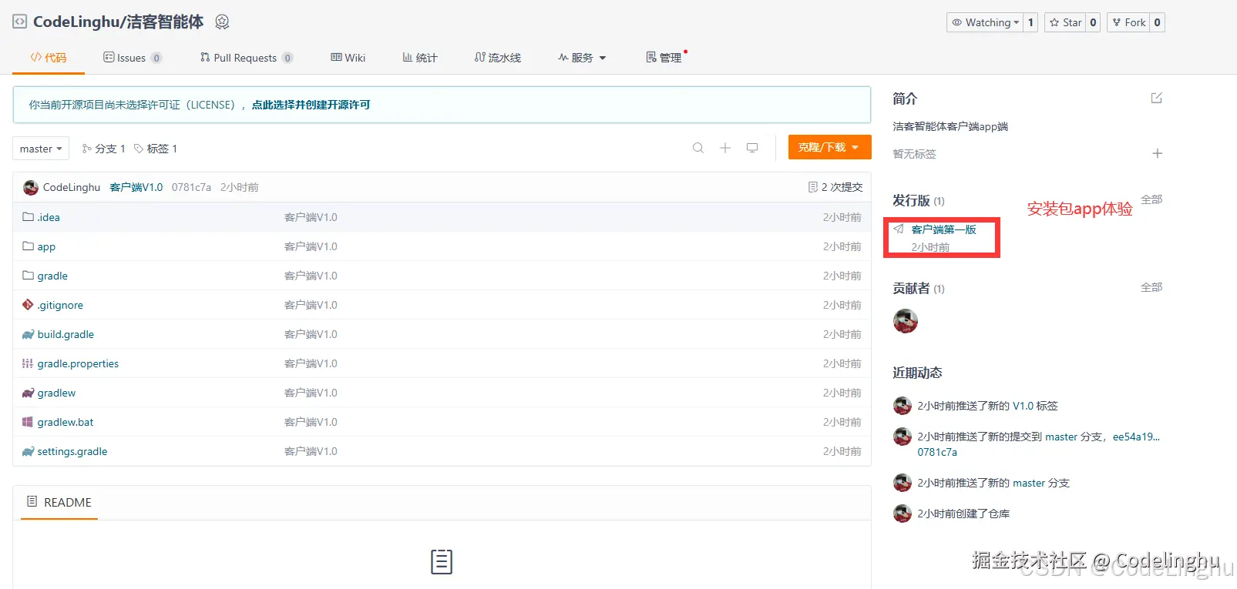
Task: Click commit hash 0781c7a in header row
Action: point(191,187)
